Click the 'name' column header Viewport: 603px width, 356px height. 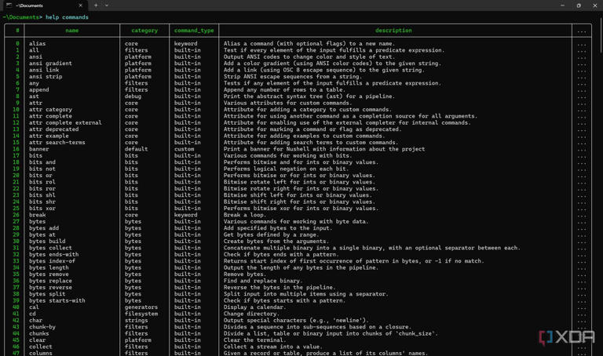(x=72, y=31)
